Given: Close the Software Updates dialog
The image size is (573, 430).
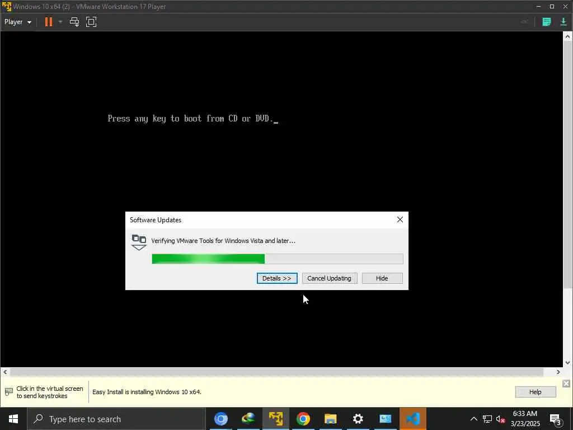Looking at the screenshot, I should pyautogui.click(x=400, y=219).
